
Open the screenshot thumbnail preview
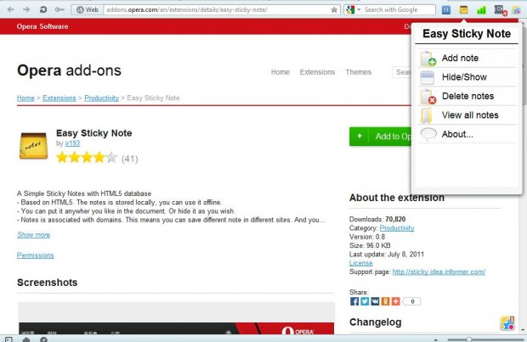(176, 318)
